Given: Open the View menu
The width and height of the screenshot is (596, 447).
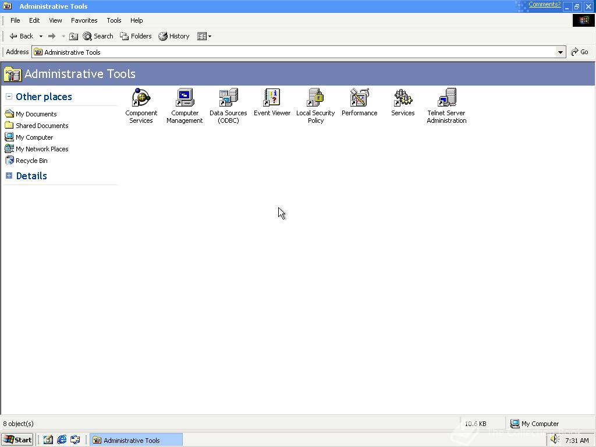Looking at the screenshot, I should 55,20.
